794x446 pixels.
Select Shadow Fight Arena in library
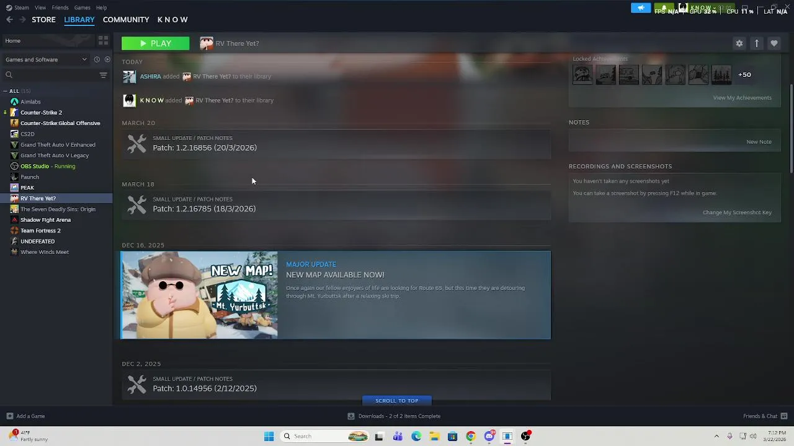click(45, 220)
